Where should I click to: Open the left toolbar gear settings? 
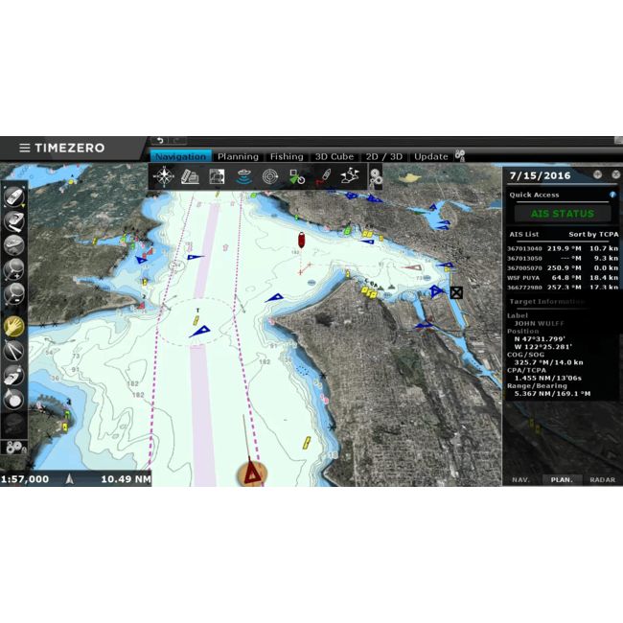tap(13, 447)
